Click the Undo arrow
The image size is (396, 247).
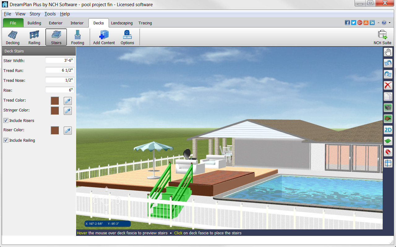[x=388, y=63]
